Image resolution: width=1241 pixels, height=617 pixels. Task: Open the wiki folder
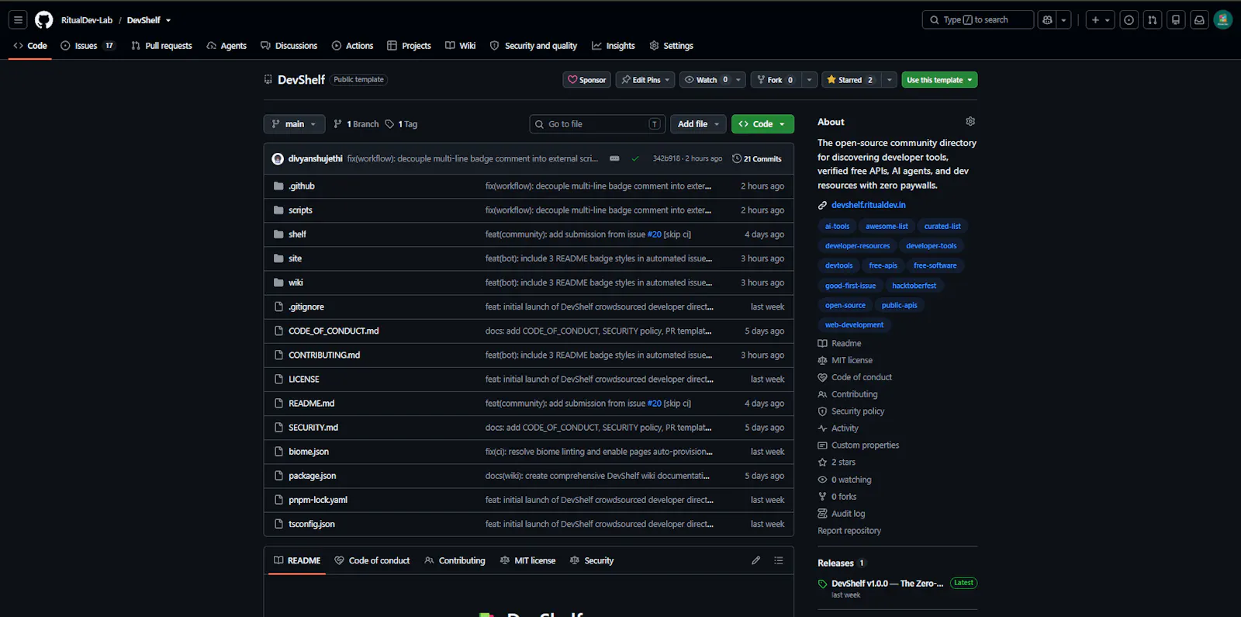(x=296, y=283)
